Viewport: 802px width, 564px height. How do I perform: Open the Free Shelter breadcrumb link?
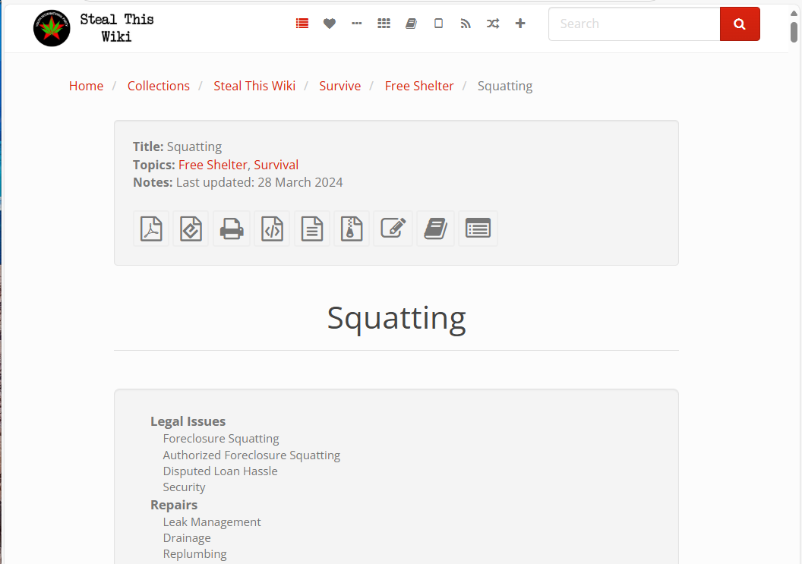click(418, 86)
